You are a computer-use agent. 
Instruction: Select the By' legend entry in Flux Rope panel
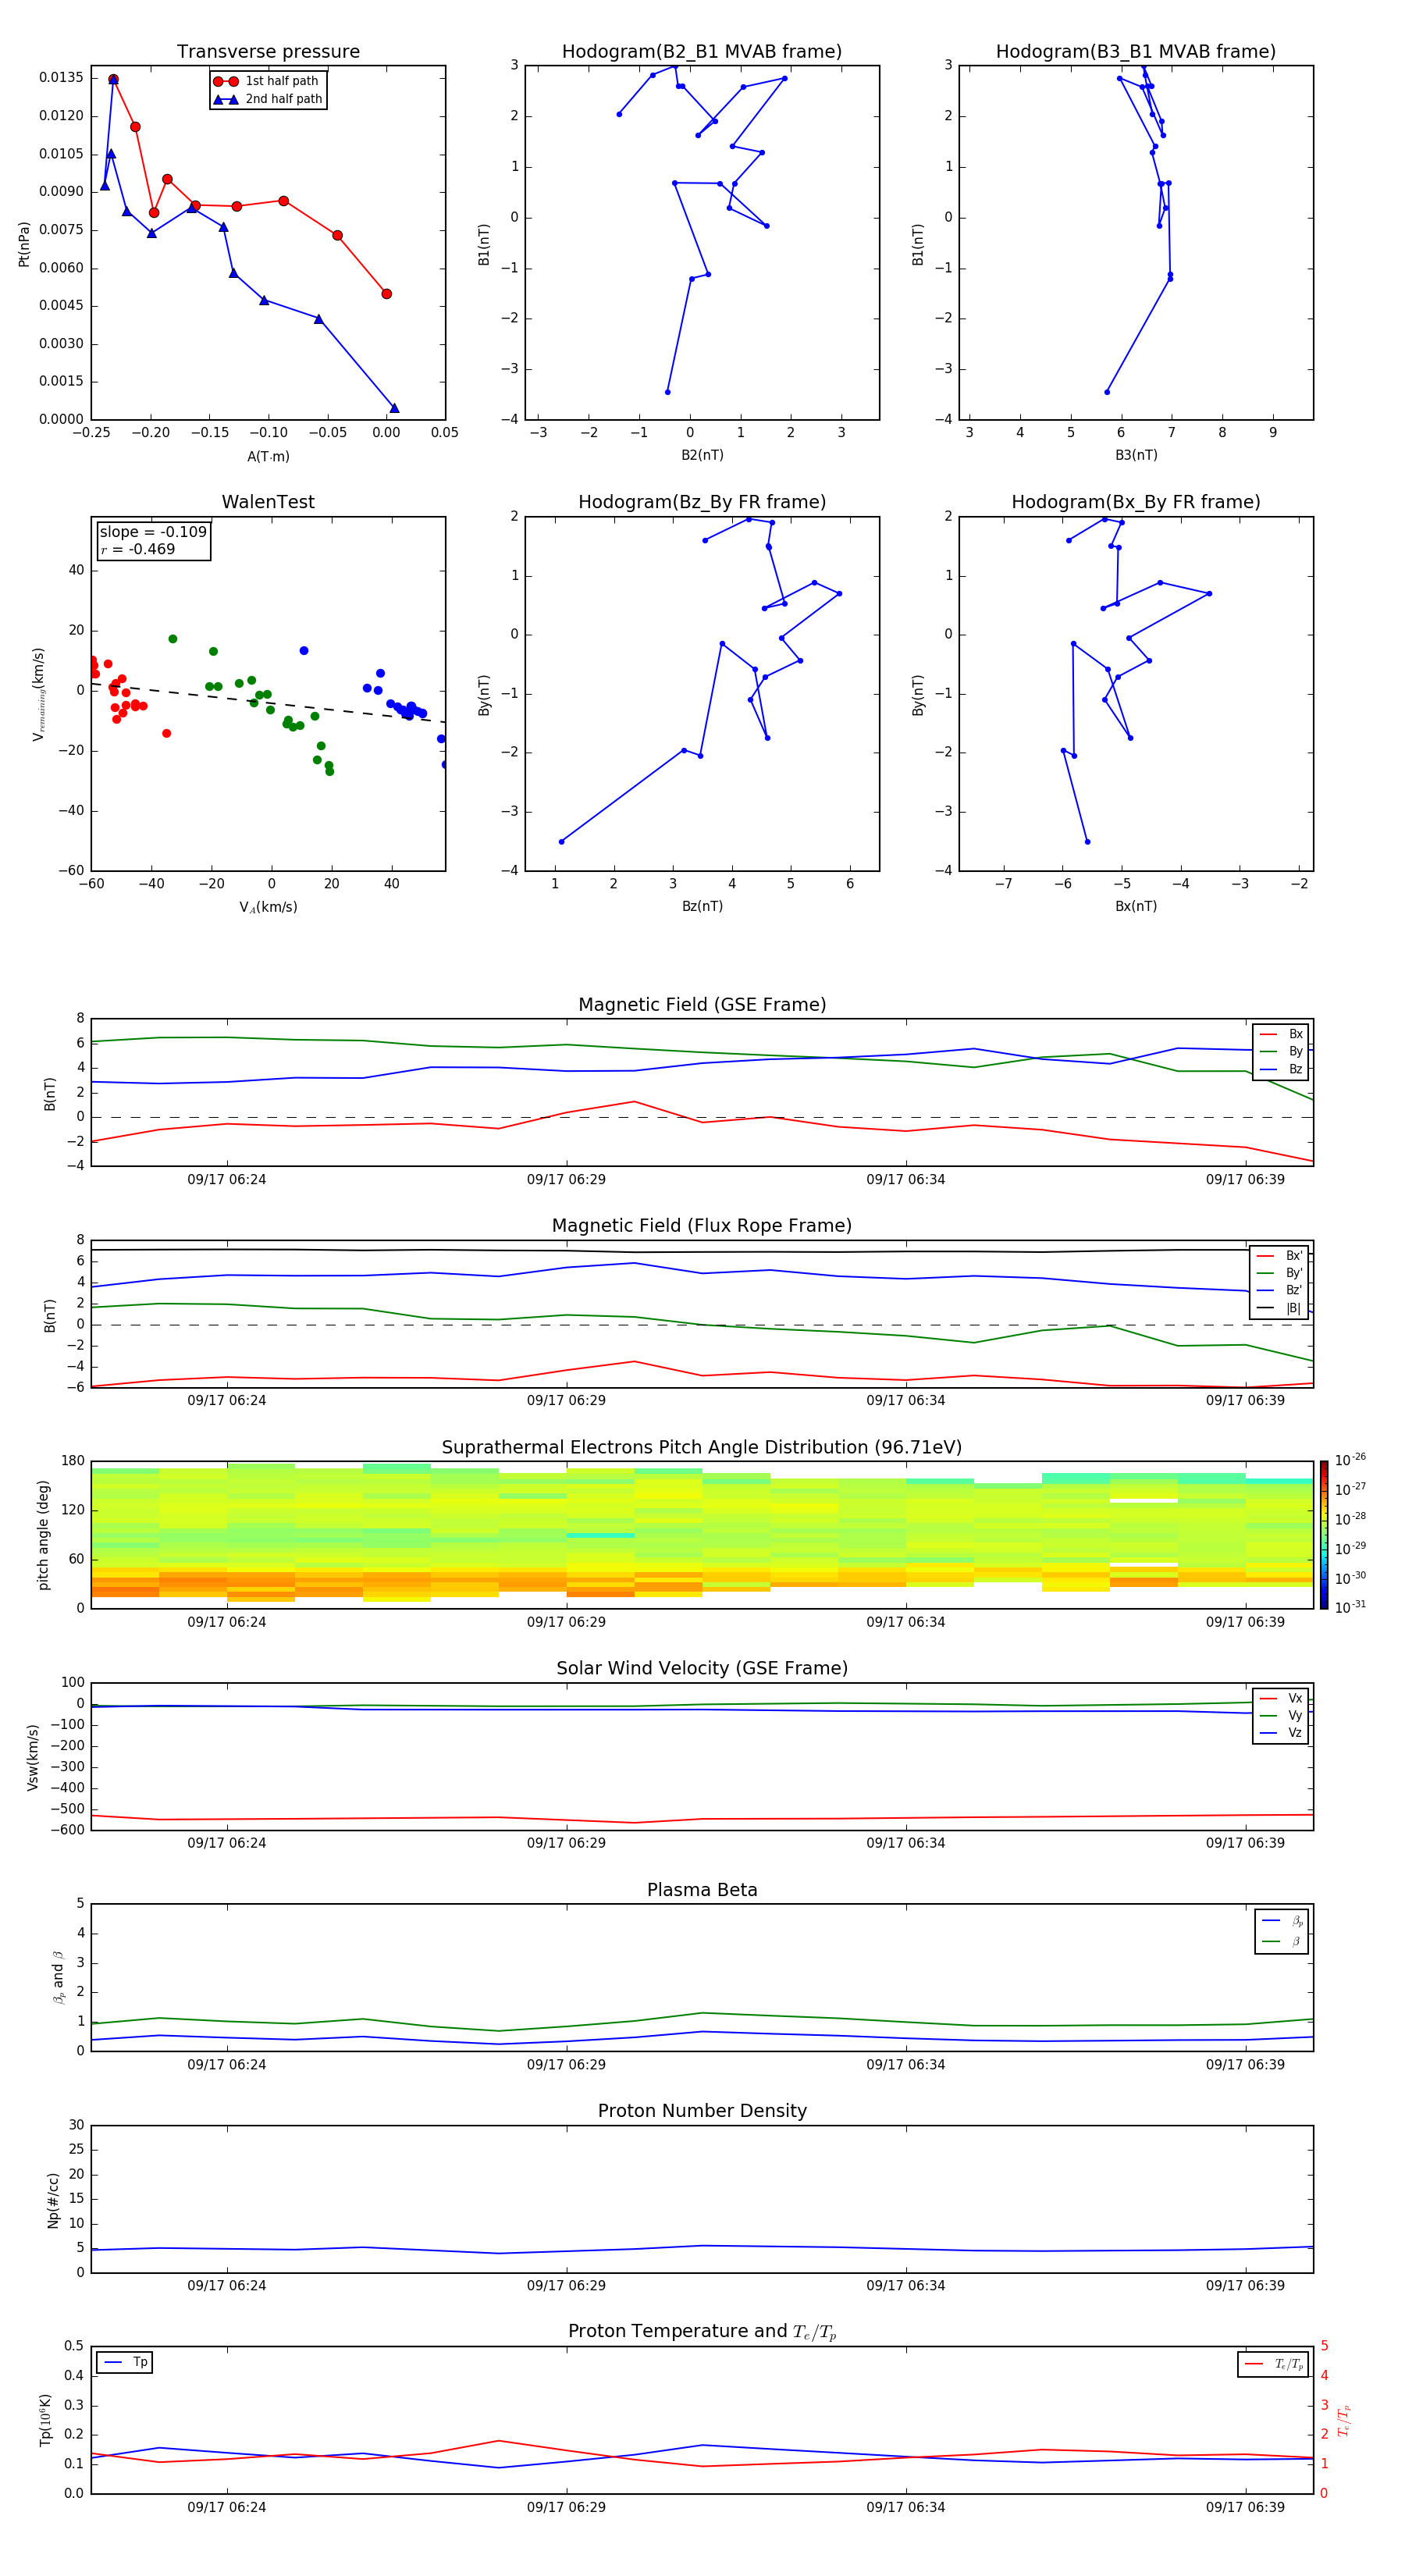tap(1280, 1273)
